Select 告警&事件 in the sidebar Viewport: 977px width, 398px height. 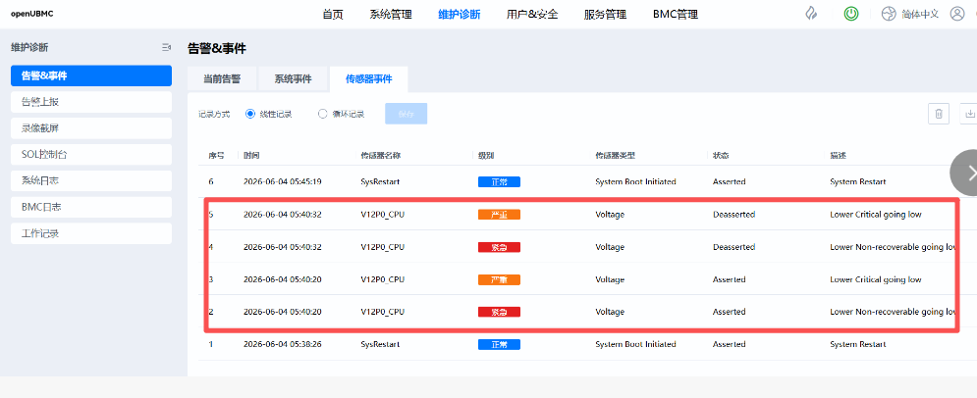tap(91, 75)
